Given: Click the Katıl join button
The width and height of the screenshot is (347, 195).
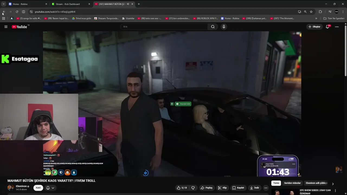Looking at the screenshot, I should pos(38,188).
